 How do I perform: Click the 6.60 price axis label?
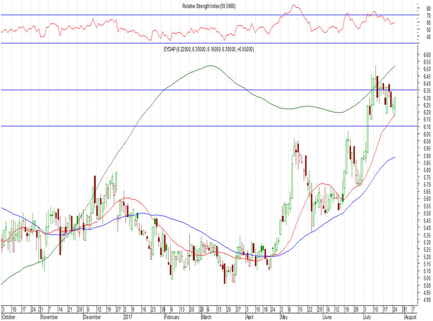427,55
